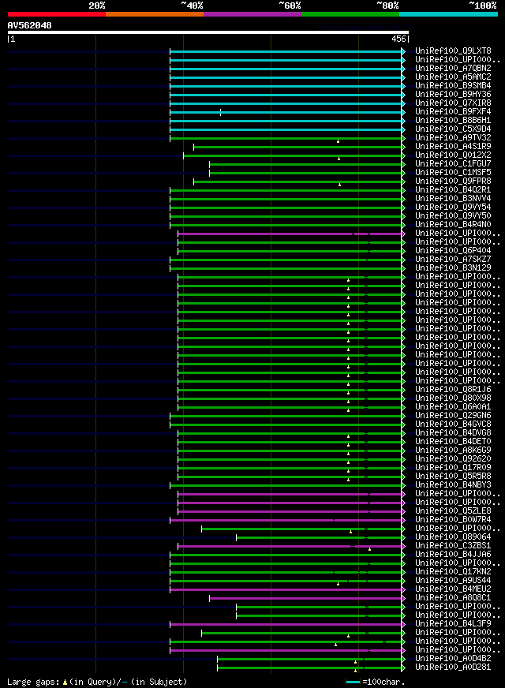Click the purple ~60% identity legend segment
Viewport: 505px width, 688px height.
click(x=252, y=14)
